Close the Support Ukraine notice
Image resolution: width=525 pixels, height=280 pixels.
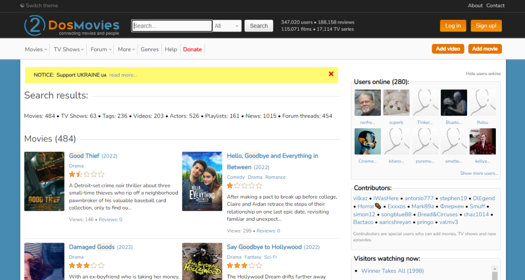(x=331, y=74)
